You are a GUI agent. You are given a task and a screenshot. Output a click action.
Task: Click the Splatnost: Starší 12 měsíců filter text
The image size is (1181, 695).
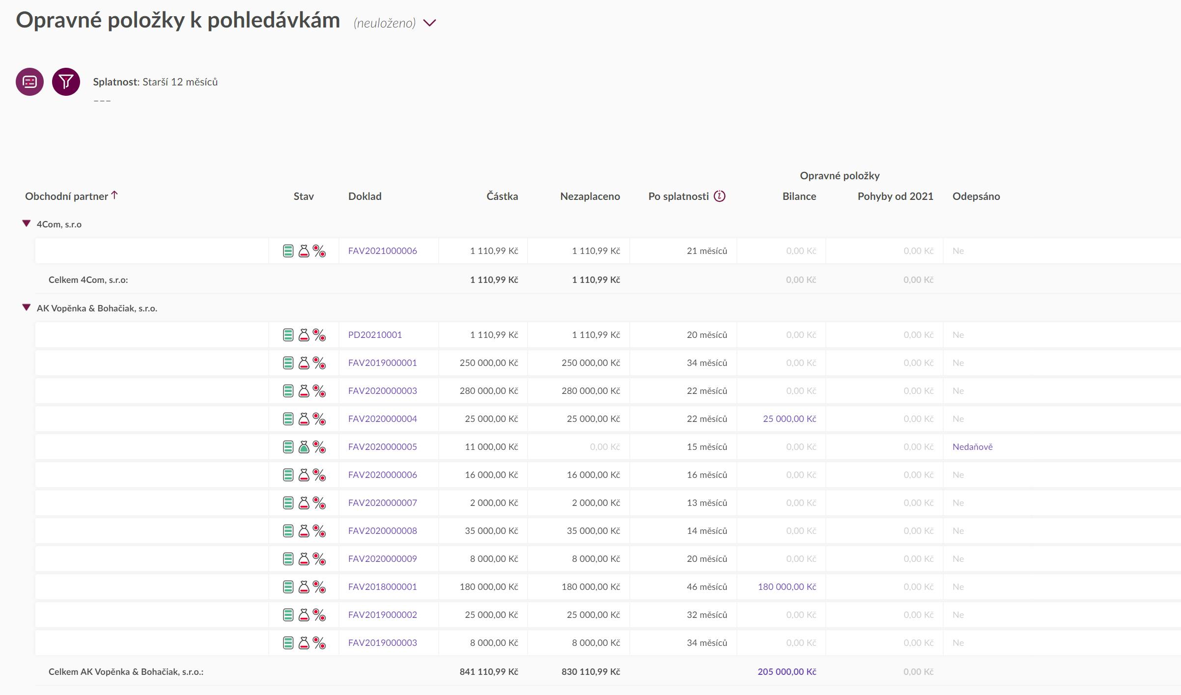pos(155,82)
